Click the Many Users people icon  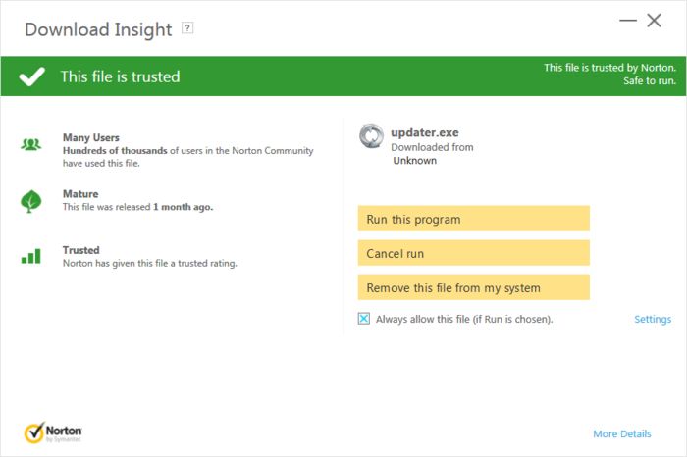[x=31, y=144]
